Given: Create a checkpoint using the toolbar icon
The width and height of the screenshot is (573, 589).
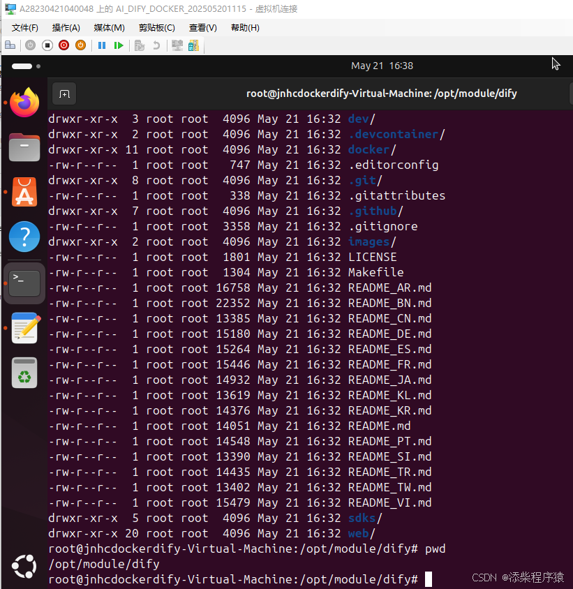Looking at the screenshot, I should coord(140,45).
